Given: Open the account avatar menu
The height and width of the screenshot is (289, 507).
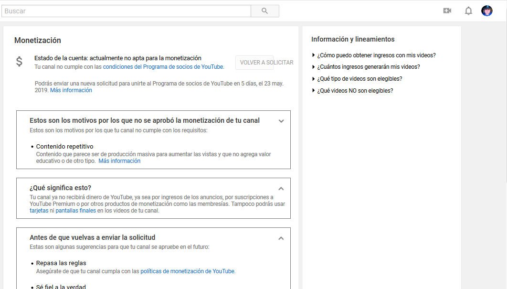Looking at the screenshot, I should click(486, 11).
